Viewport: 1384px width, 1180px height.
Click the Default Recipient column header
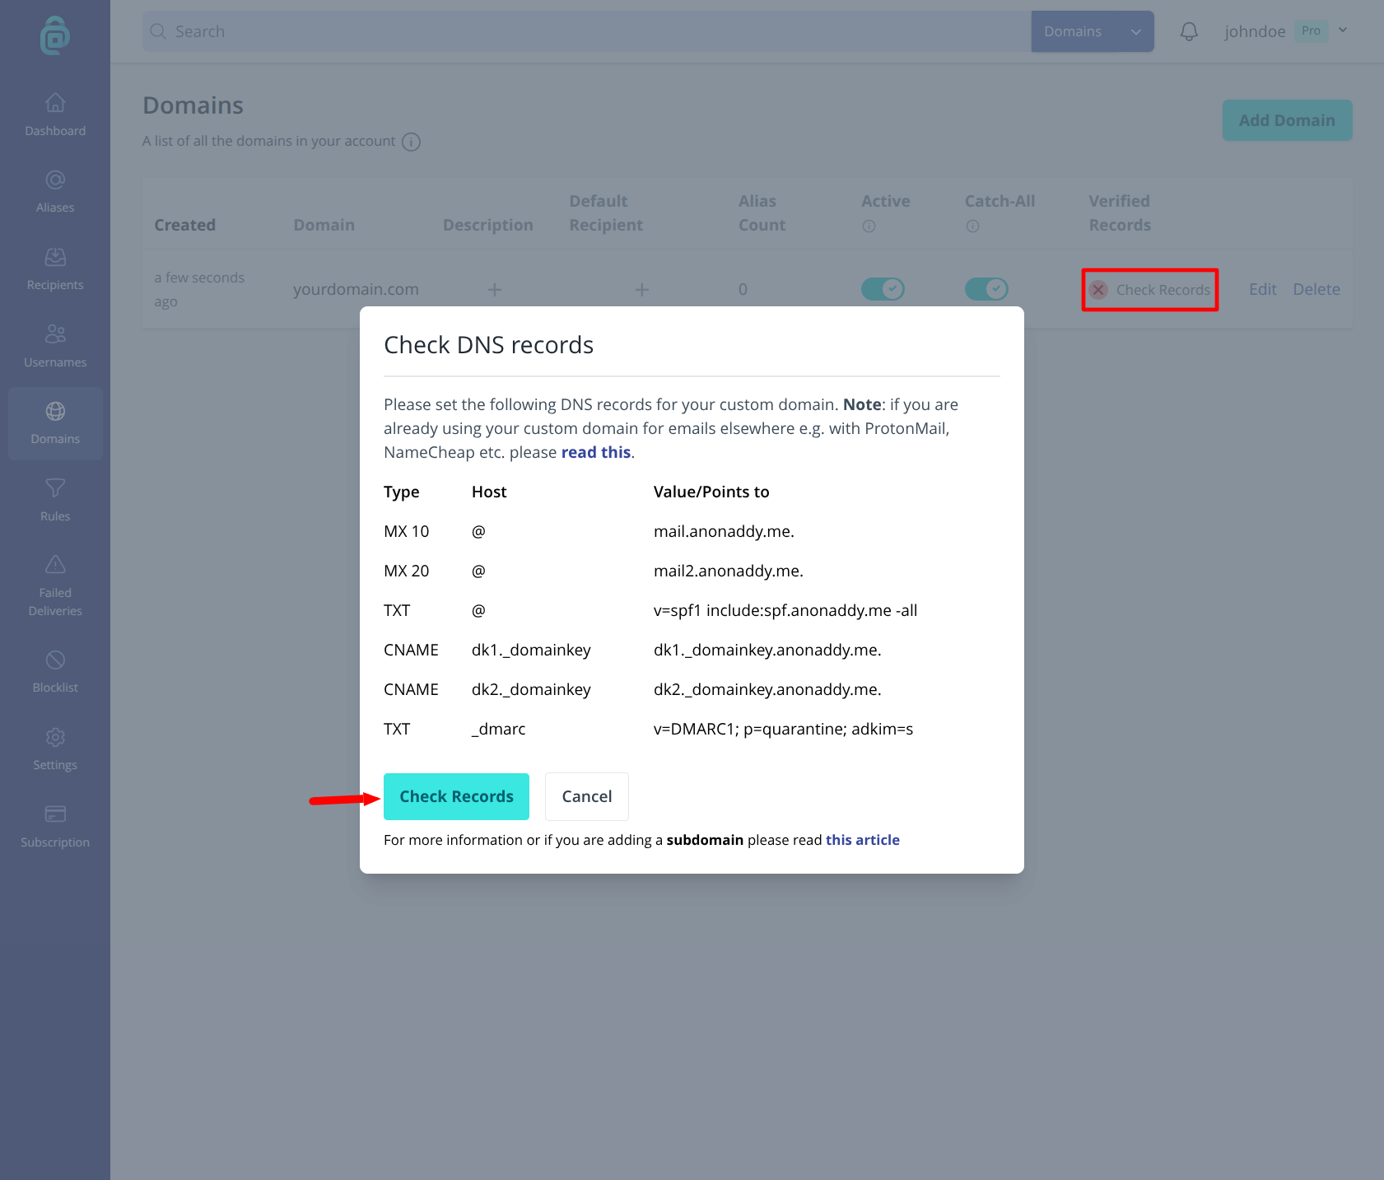point(605,213)
